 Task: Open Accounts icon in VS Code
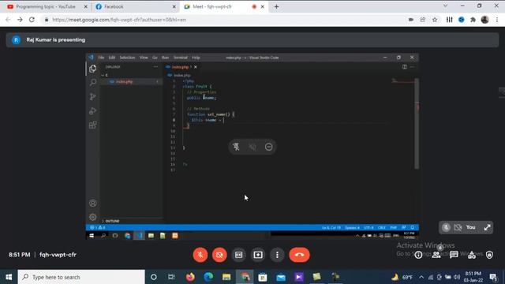coord(93,204)
